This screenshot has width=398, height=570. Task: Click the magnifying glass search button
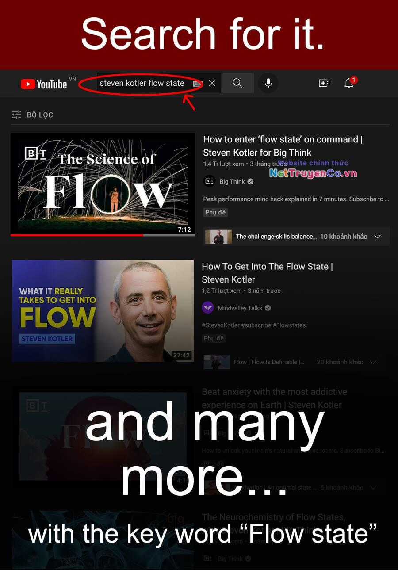(237, 83)
